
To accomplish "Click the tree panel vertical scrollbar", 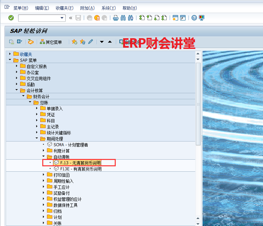I will 198,101.
